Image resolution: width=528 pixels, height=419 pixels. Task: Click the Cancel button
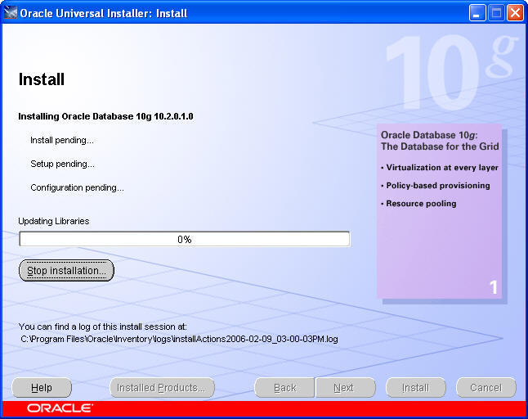pos(486,388)
